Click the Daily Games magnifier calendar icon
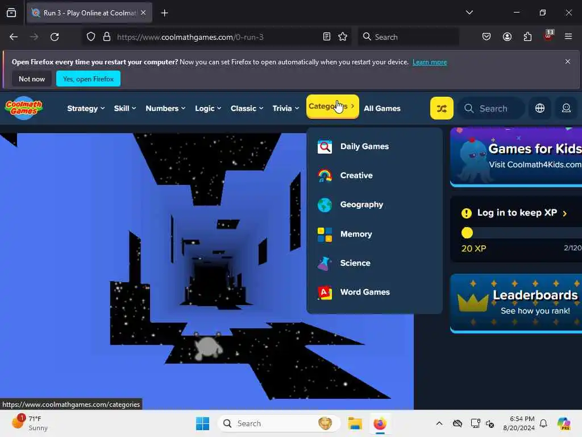The height and width of the screenshot is (437, 582). tap(325, 146)
